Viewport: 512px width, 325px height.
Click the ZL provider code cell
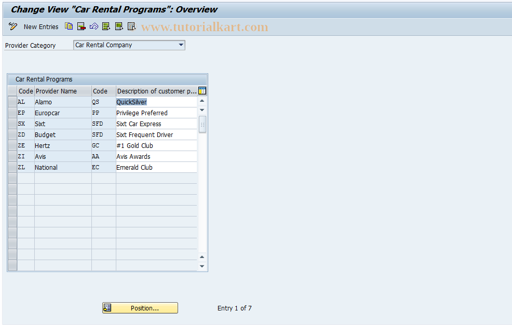26,167
